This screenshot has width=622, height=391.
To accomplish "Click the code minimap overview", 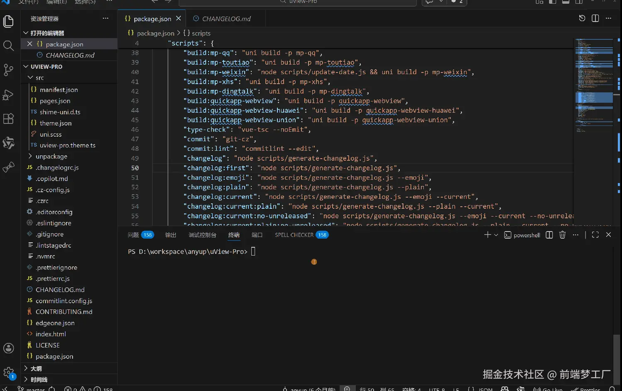I will coord(594,83).
